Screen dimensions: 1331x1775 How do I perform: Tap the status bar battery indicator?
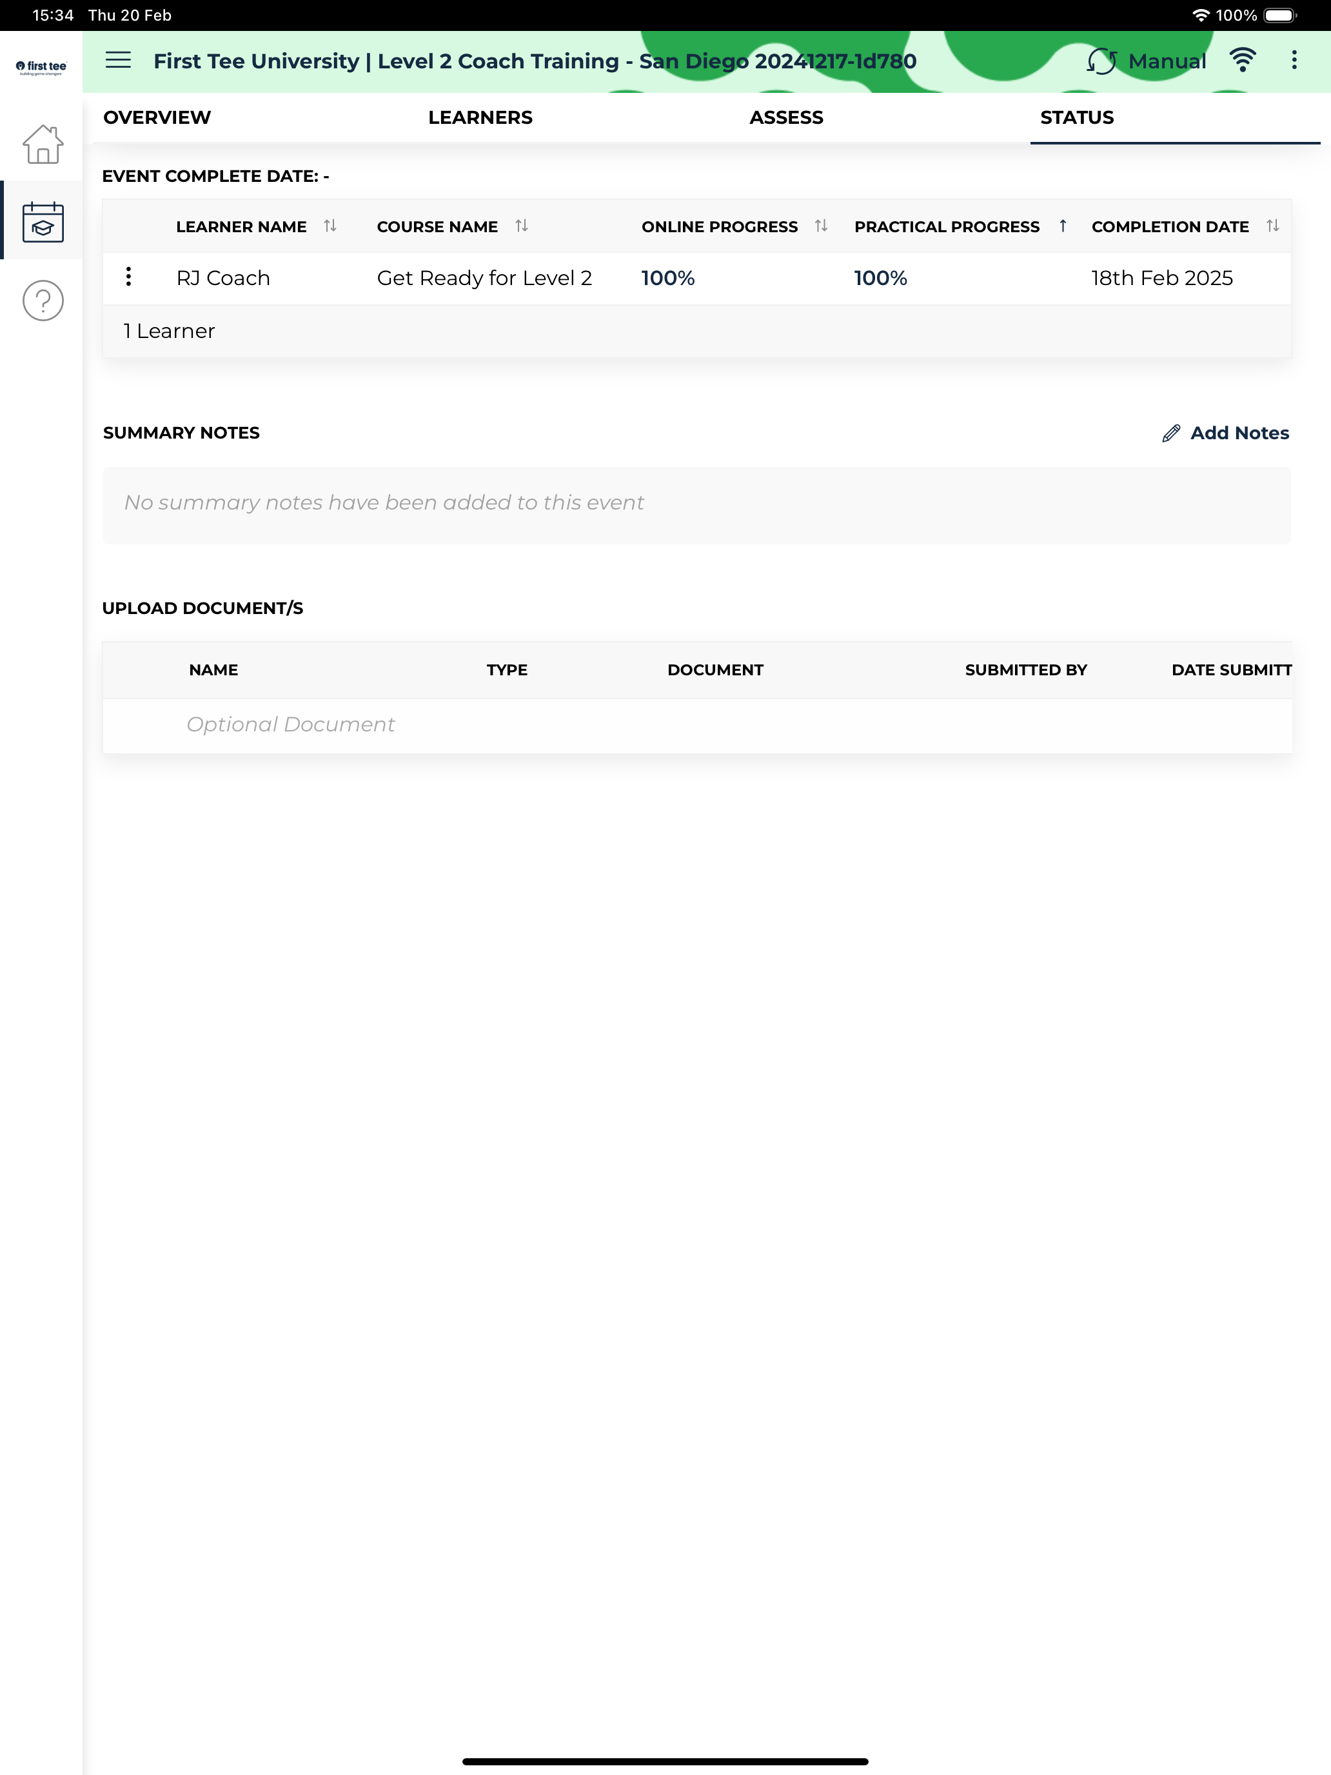point(1281,15)
